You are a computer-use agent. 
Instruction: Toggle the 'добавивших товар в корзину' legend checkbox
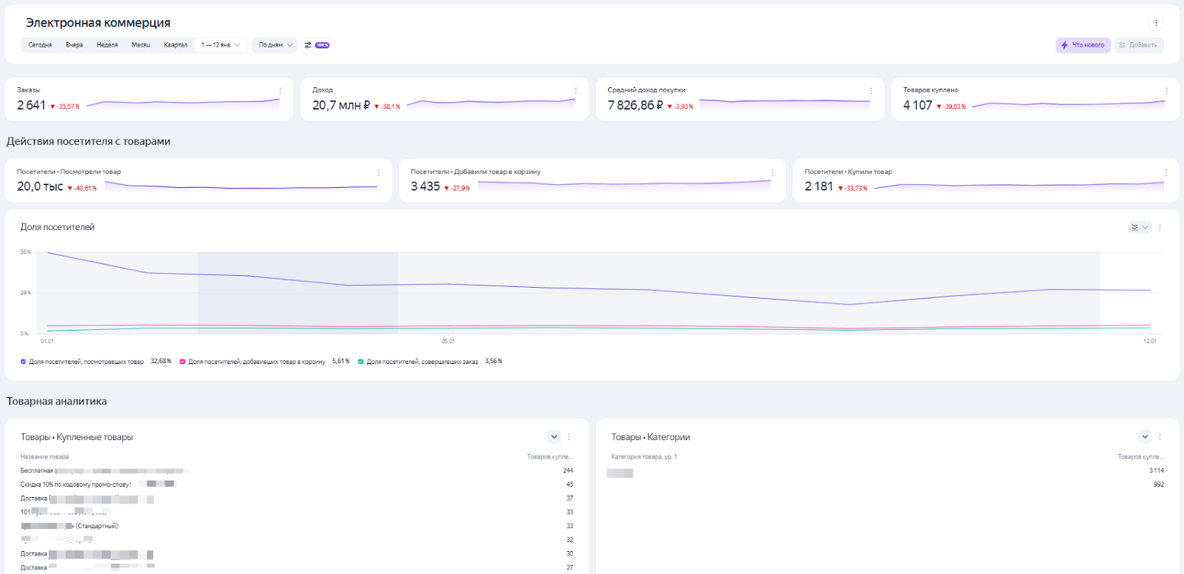click(x=183, y=362)
